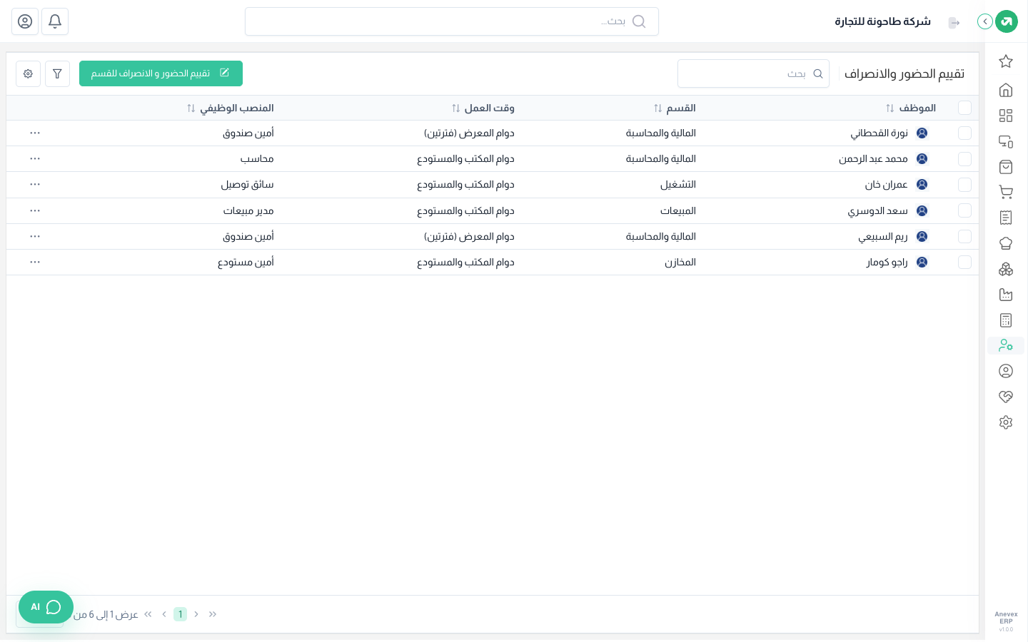Screen dimensions: 1028x642
Task: Sort by وقت العمل column
Action: pos(455,108)
